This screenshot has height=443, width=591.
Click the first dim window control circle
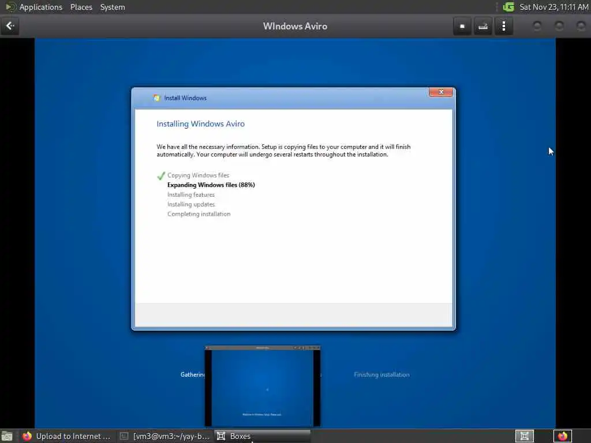coord(537,26)
